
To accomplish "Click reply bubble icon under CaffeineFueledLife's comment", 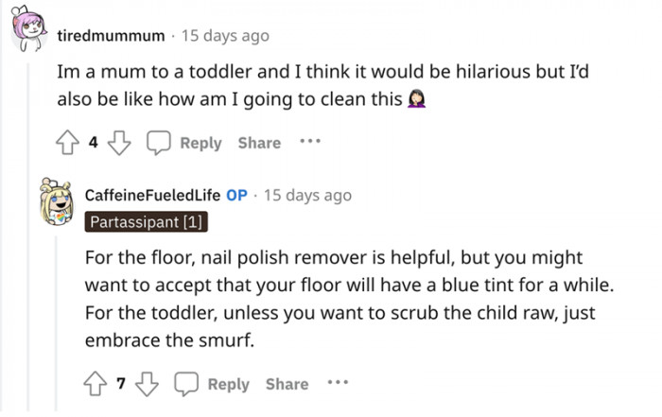I will click(x=185, y=383).
